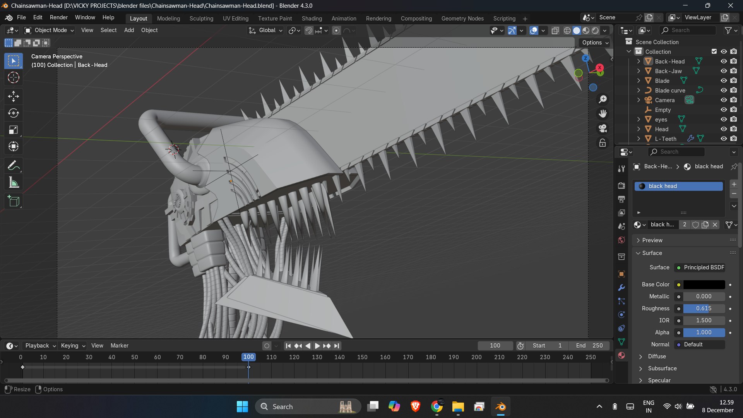Open the Add menu in viewport
The width and height of the screenshot is (743, 418).
point(129,30)
